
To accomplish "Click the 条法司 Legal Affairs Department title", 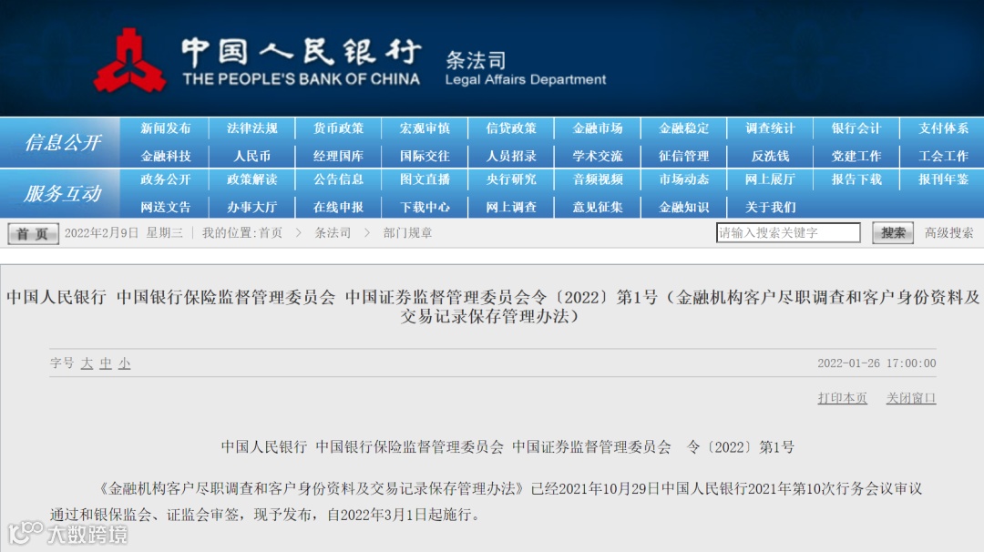I will (526, 69).
